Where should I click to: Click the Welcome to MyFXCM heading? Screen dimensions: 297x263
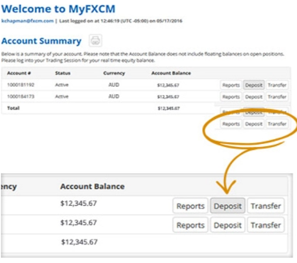pyautogui.click(x=58, y=9)
